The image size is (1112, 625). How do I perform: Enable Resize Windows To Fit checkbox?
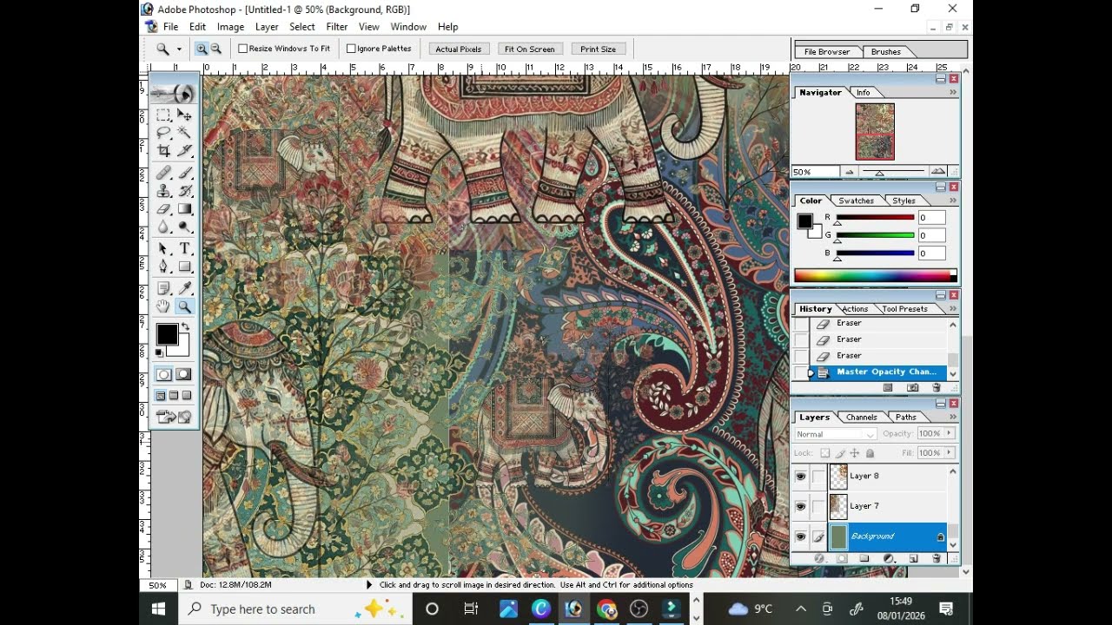[243, 49]
